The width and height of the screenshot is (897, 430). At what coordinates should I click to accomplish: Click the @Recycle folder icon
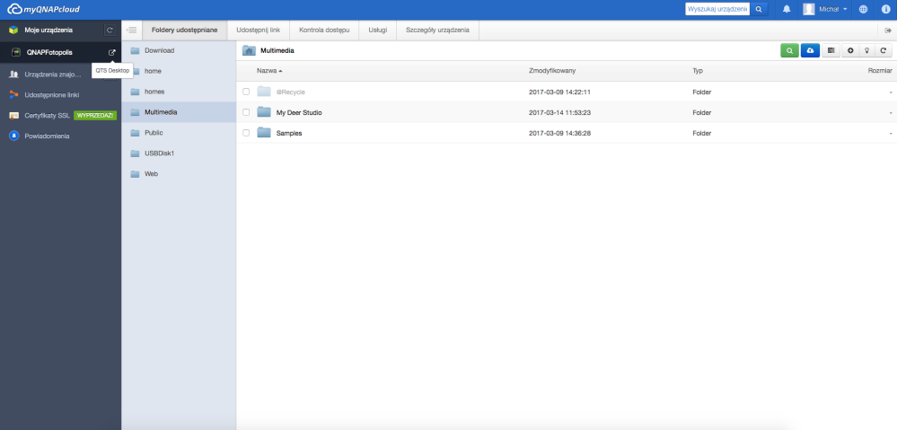coord(264,92)
